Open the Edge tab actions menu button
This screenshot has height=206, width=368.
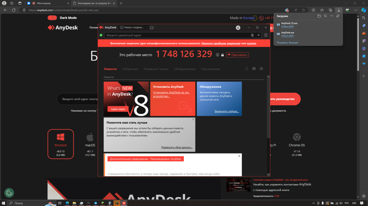point(20,3)
